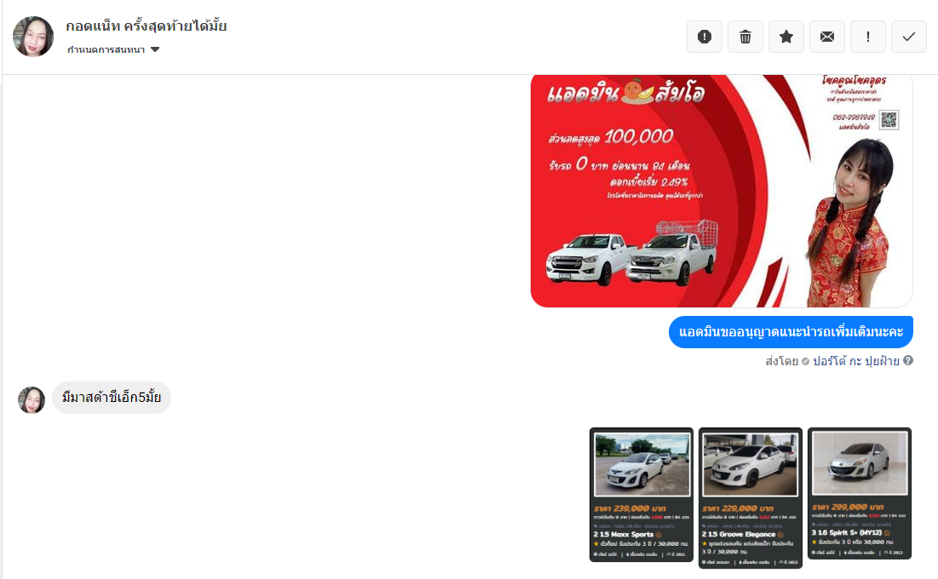This screenshot has width=938, height=579.
Task: Click the help question mark next to sender
Action: (x=908, y=360)
